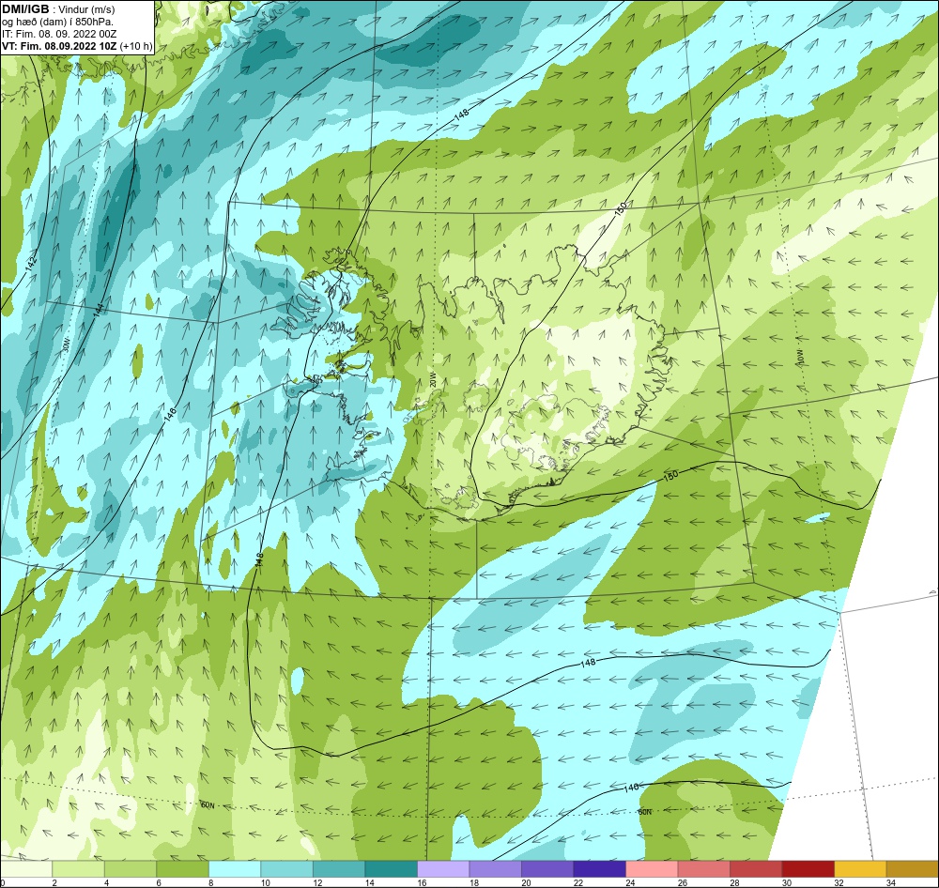Viewport: 939px width, 888px height.
Task: Click the '150' contour label over northeast Iceland
Action: coord(621,209)
